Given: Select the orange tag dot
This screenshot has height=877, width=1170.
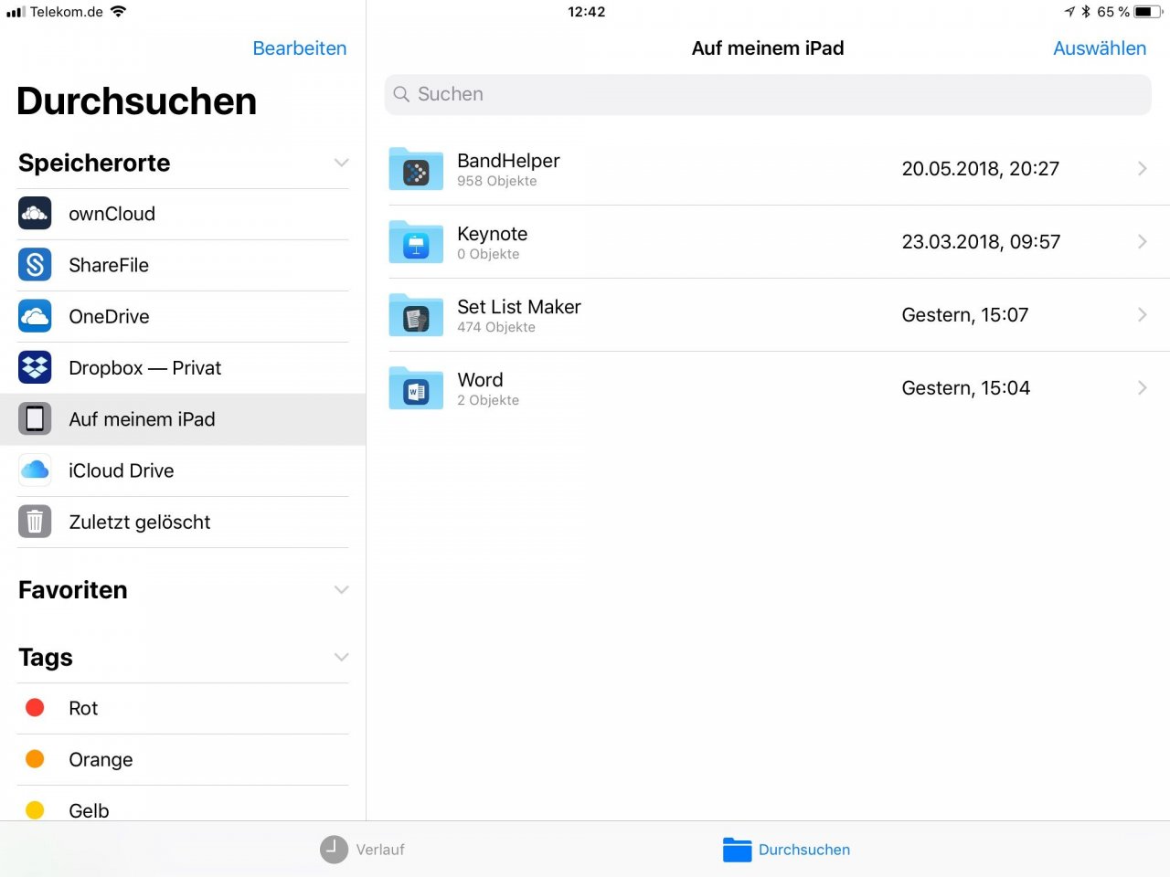Looking at the screenshot, I should click(35, 759).
